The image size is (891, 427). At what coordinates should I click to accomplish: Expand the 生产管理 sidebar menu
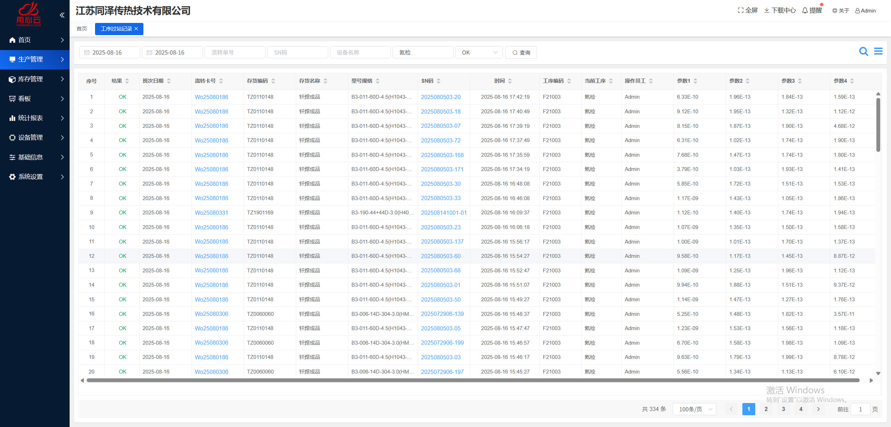[35, 59]
